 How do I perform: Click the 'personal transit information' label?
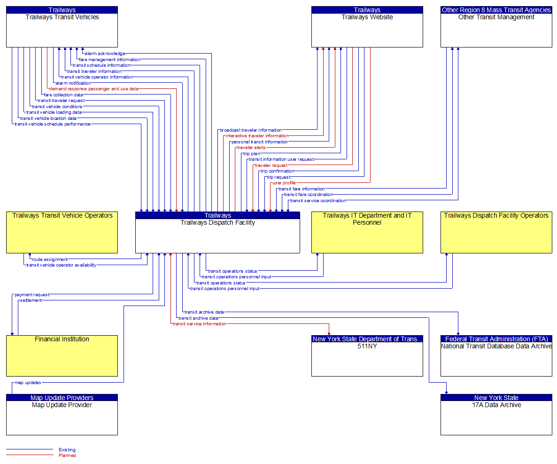click(260, 142)
